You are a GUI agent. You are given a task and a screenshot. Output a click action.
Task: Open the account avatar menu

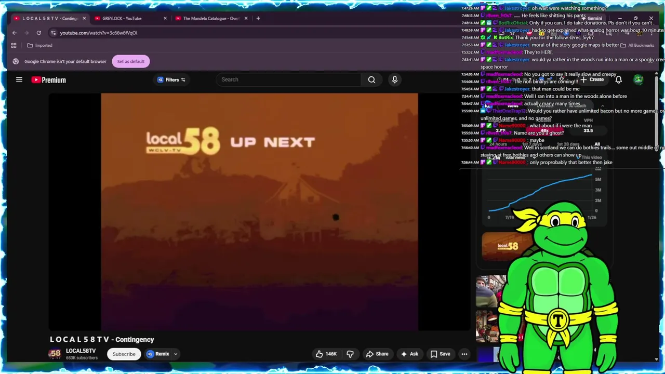639,79
